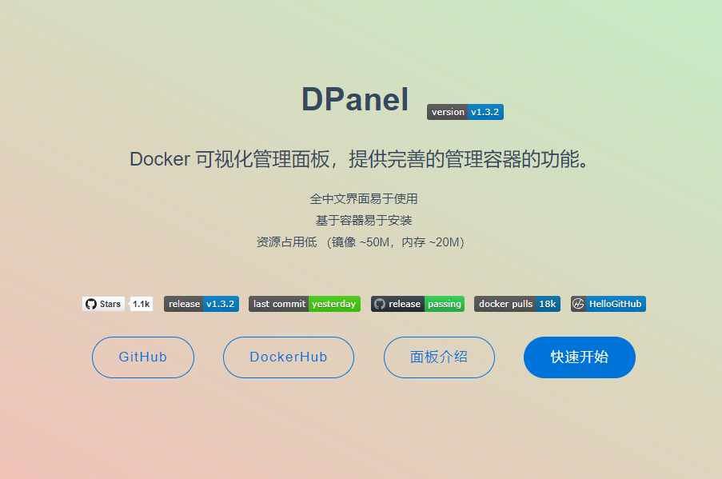
Task: Open the release v1.3.2 badge
Action: click(201, 304)
